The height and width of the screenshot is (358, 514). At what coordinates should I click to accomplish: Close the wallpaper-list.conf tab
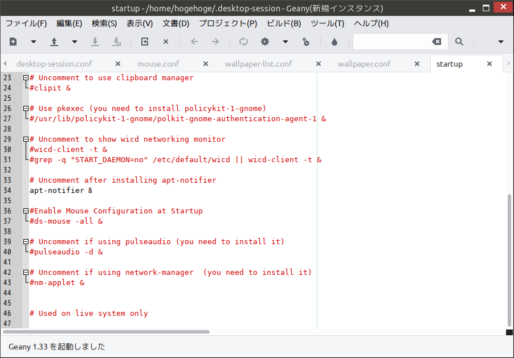point(319,64)
